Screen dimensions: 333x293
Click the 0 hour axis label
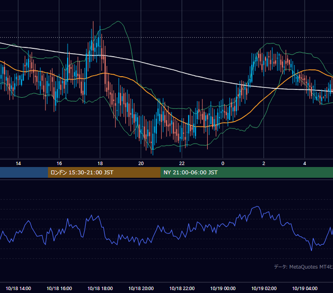coord(223,164)
